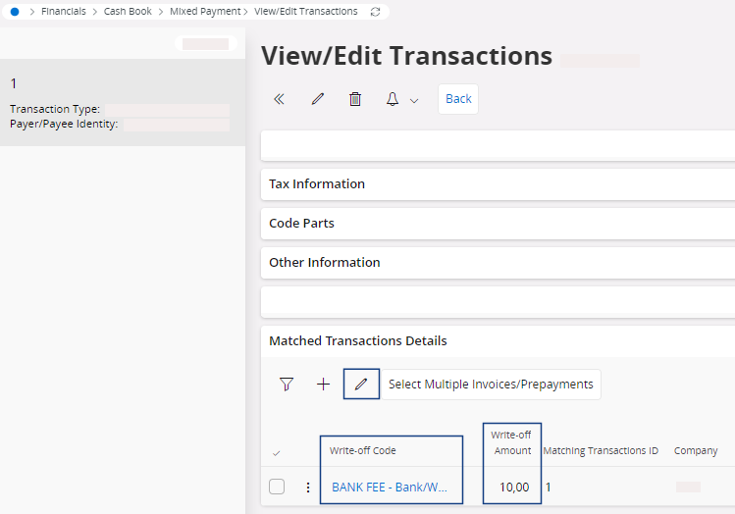Expand the Tax Information section
This screenshot has height=514, width=735.
[317, 183]
